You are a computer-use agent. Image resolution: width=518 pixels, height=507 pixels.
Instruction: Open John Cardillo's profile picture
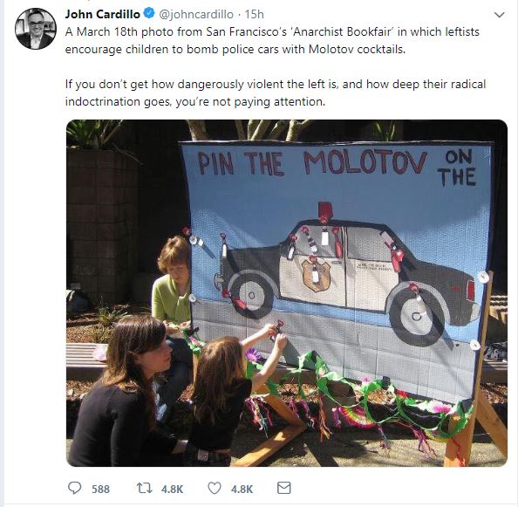[36, 29]
